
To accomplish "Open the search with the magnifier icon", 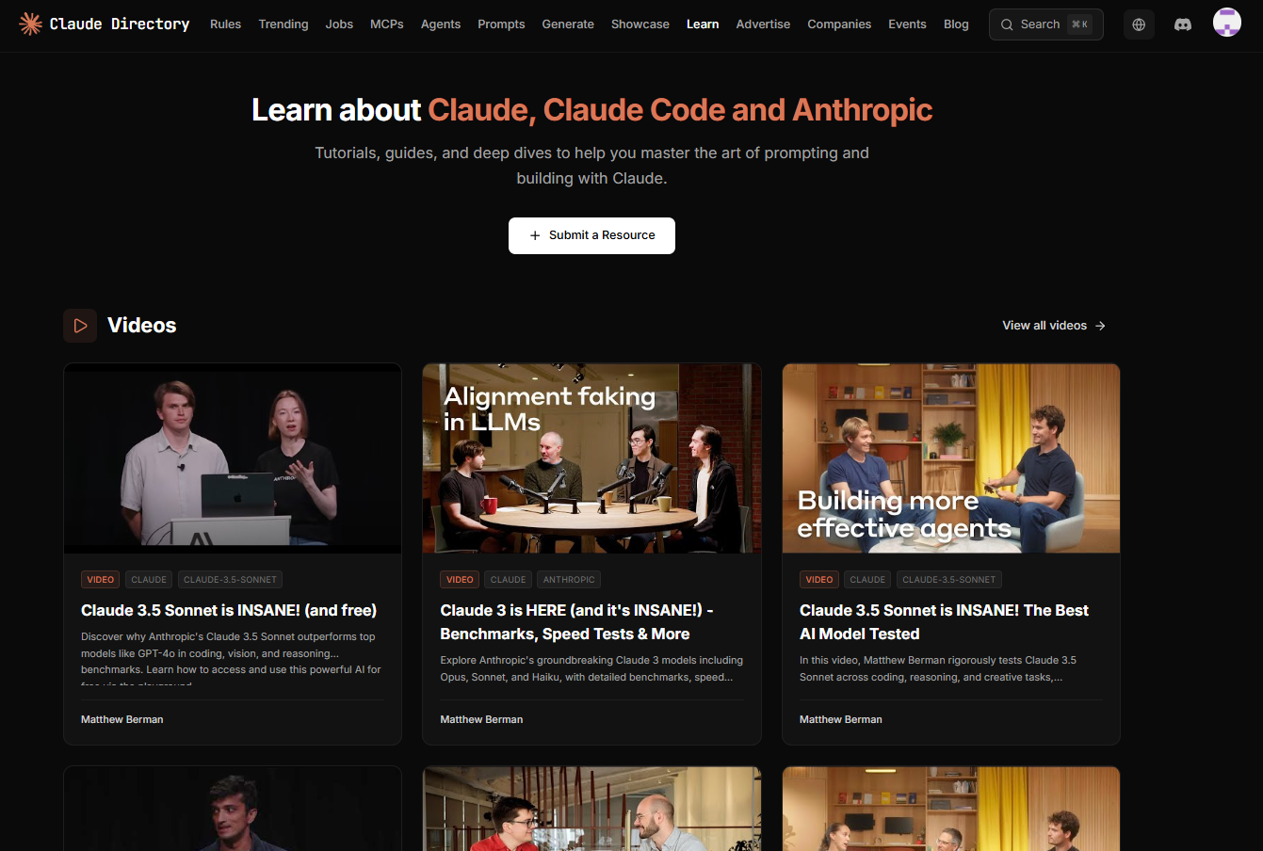I will [1008, 24].
